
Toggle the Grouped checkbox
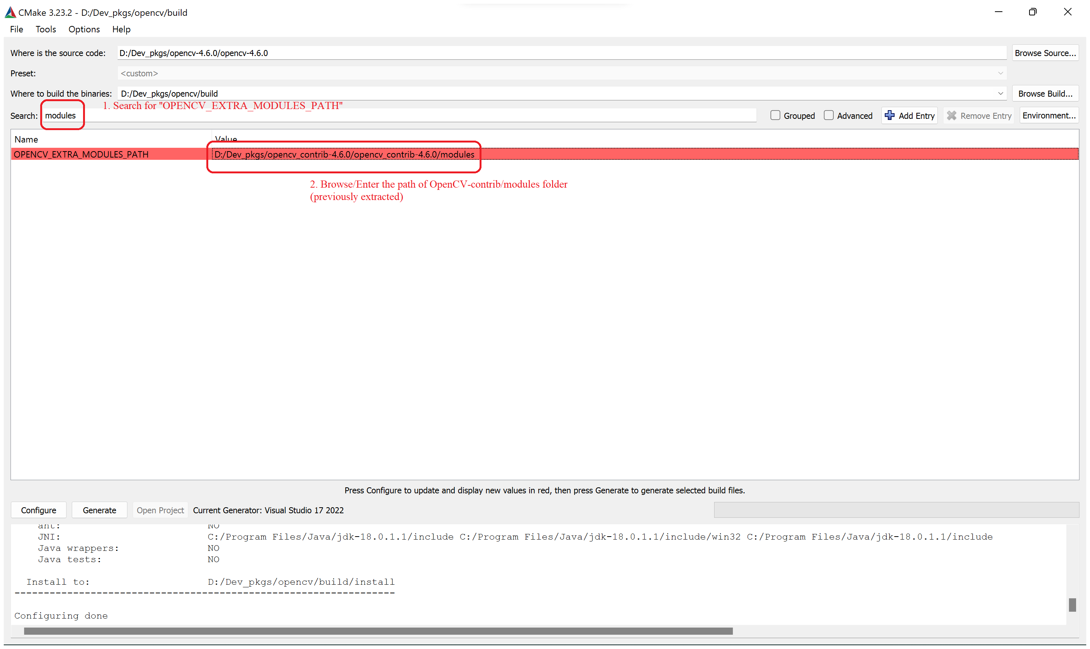(774, 116)
